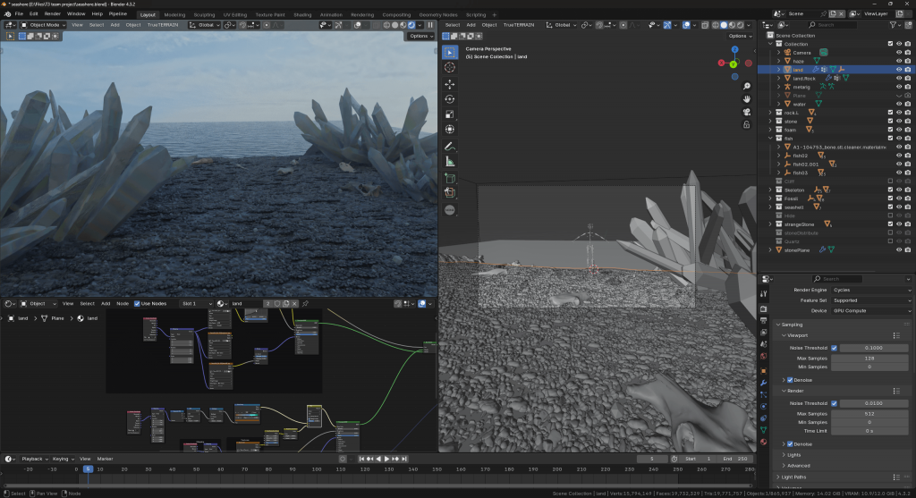Expand the Skeleton collection in outliner

tap(771, 190)
